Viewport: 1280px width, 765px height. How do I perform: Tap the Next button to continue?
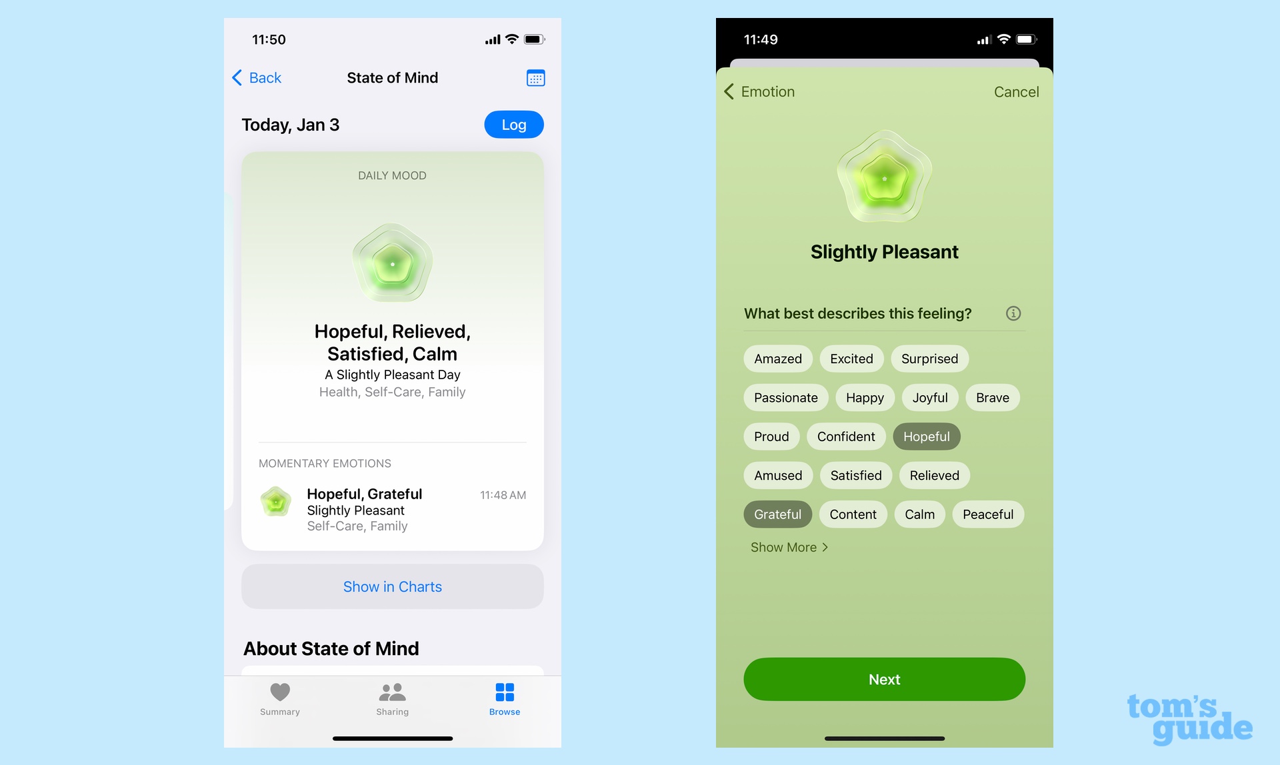(x=884, y=680)
